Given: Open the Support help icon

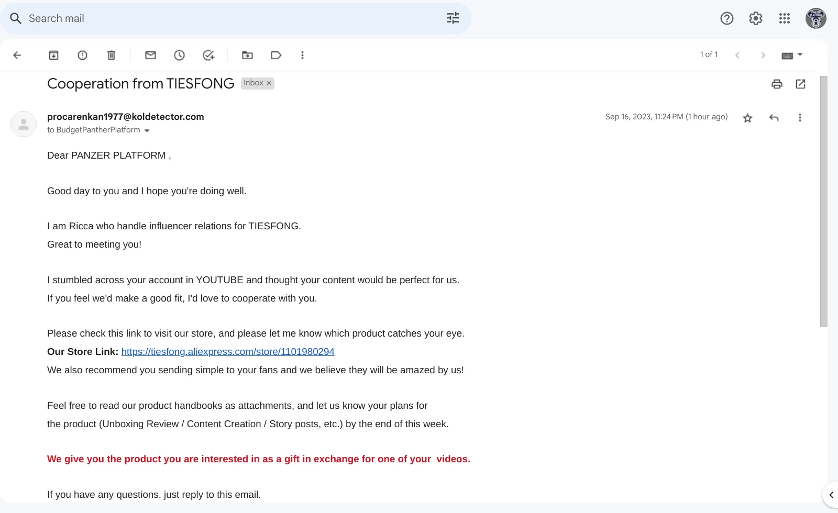Looking at the screenshot, I should click(727, 18).
